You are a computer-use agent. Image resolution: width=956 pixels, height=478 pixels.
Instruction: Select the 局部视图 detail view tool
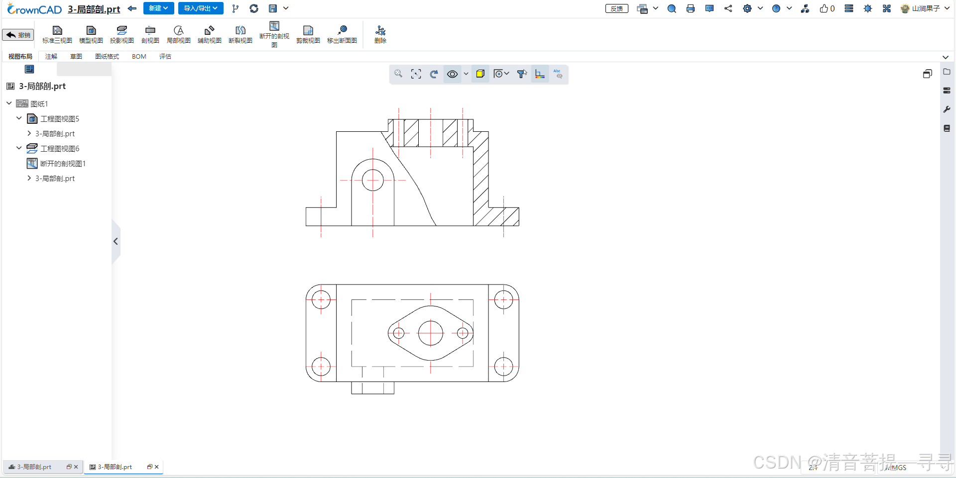coord(179,35)
